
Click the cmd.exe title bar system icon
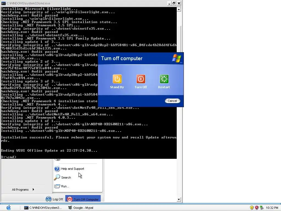pyautogui.click(x=3, y=3)
